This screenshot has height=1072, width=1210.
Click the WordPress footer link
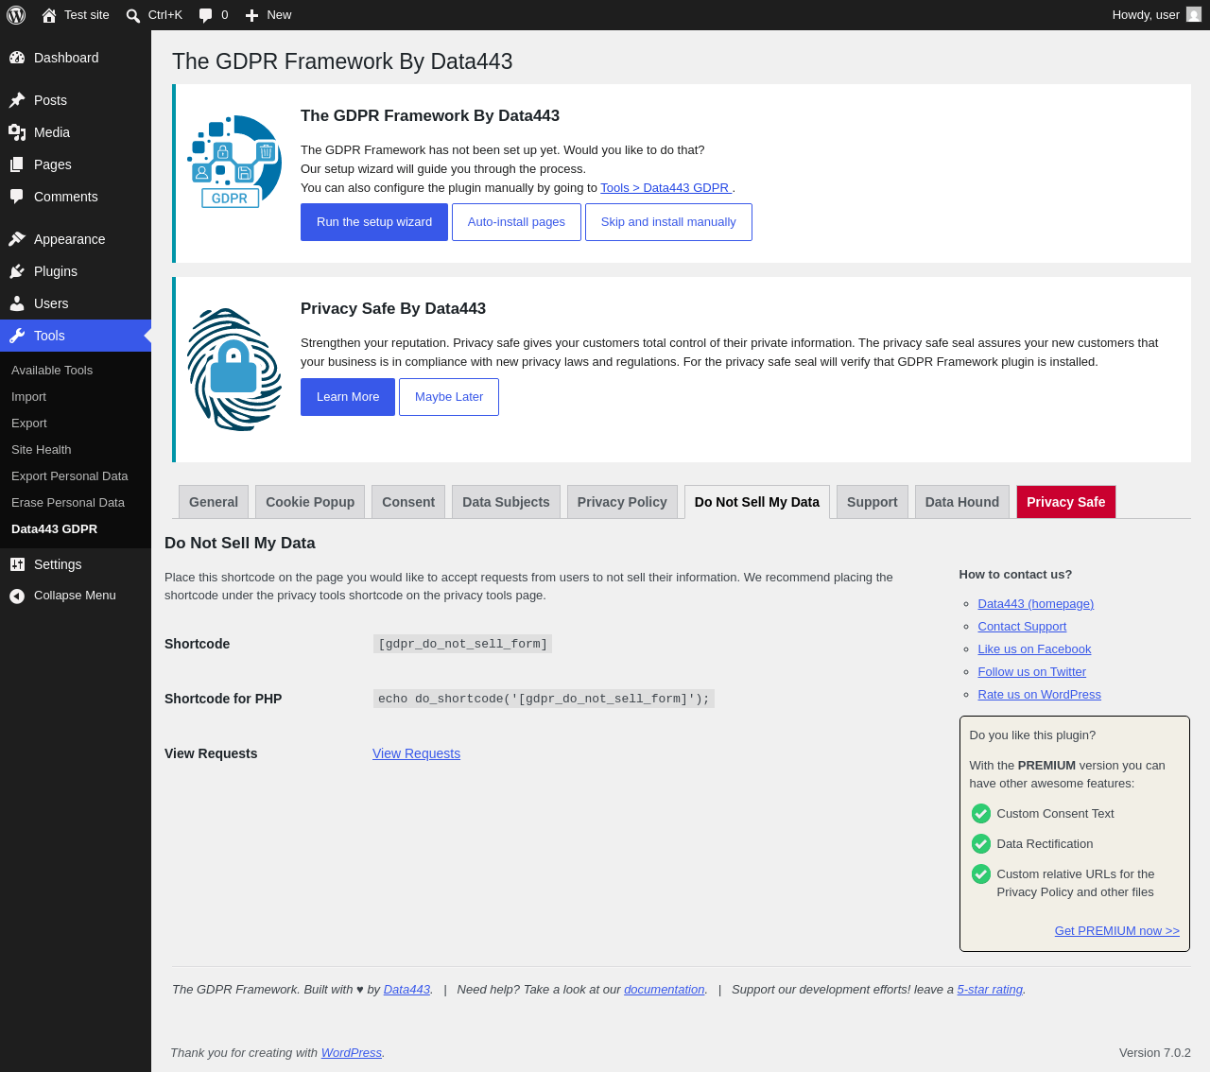pos(352,1053)
